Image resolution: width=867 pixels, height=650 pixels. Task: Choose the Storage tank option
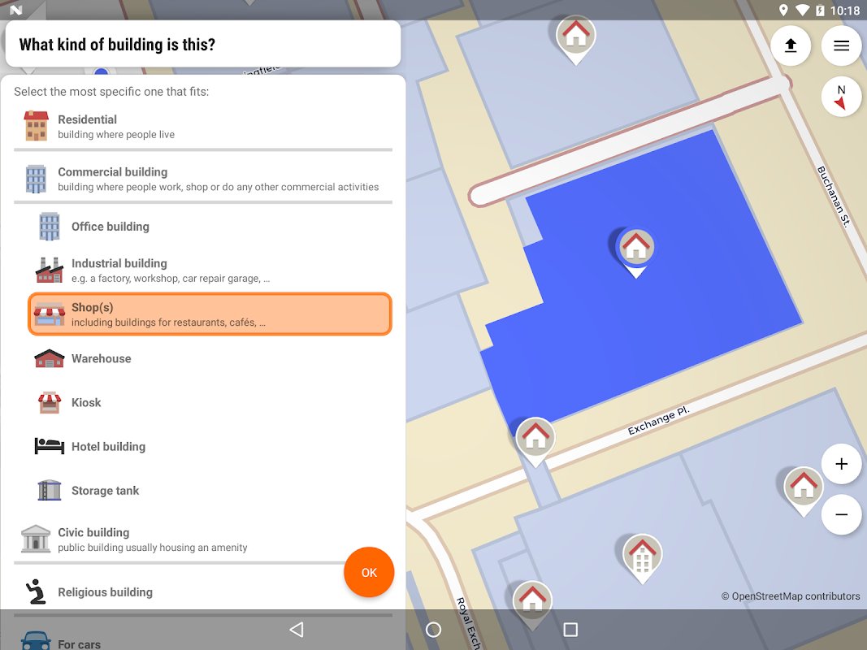(x=210, y=491)
